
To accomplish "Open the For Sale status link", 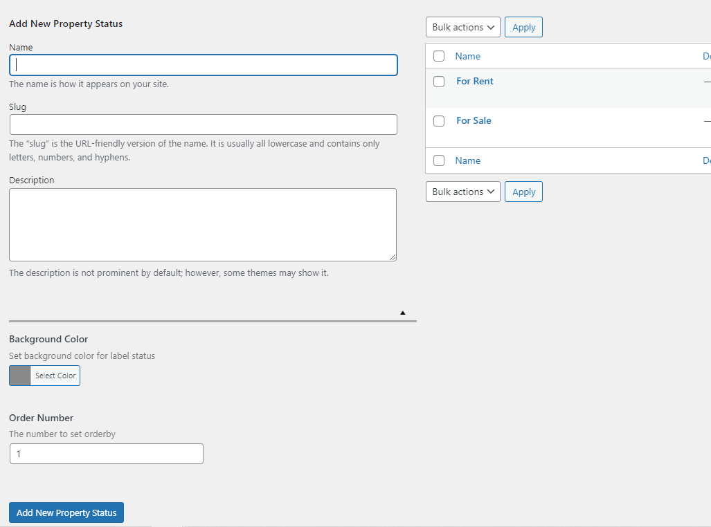I will (474, 121).
